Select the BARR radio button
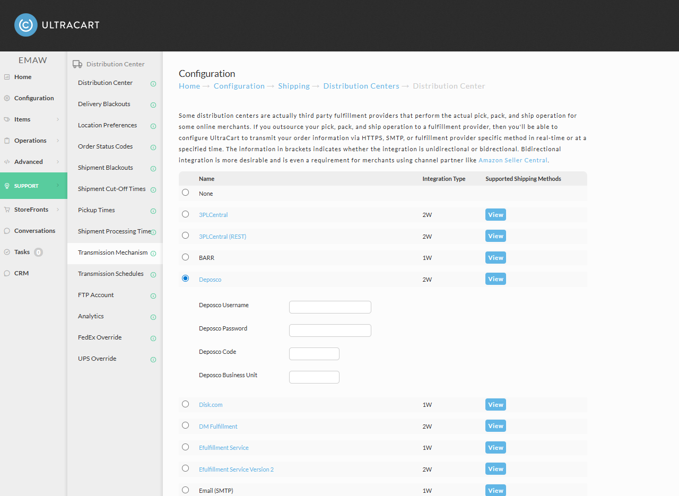Viewport: 679px width, 496px height. click(185, 257)
